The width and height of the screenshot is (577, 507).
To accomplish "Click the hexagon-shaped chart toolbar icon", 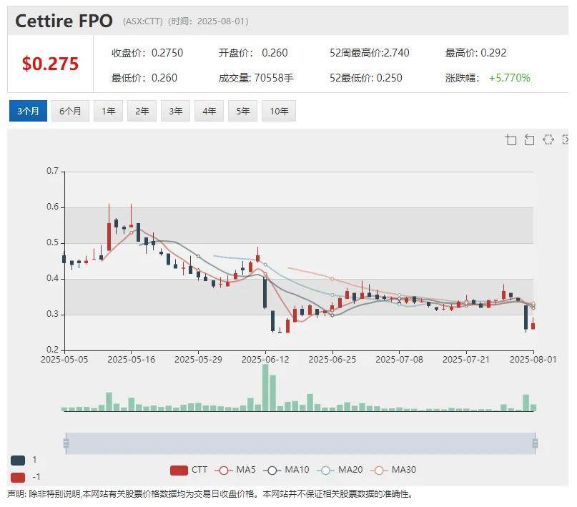I will [x=548, y=139].
